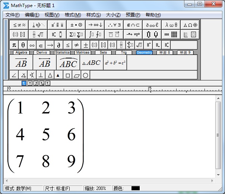Viewport: 225px width, 194px height.
Task: Insert the triangle ABC expression
Action: [91, 63]
